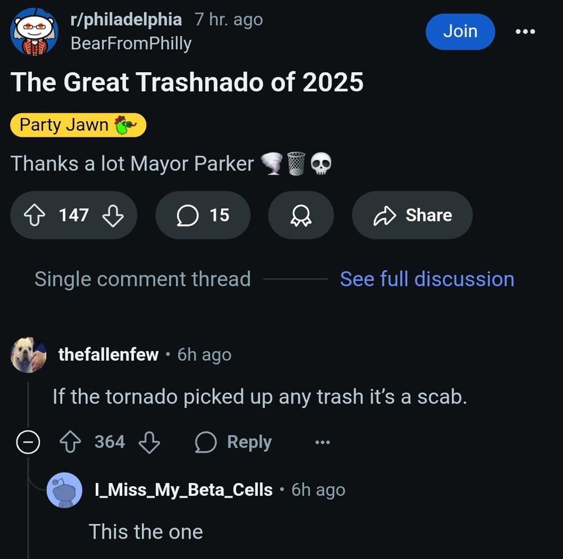
Task: Downvote thefallenfew's comment
Action: click(x=148, y=442)
